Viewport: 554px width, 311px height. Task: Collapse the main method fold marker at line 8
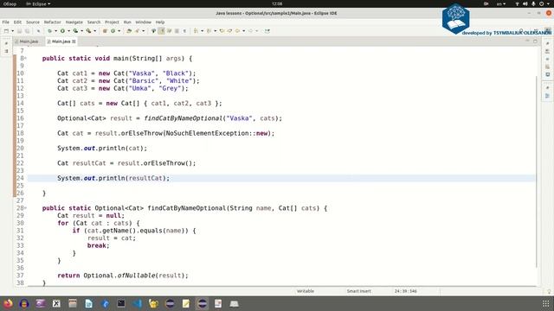coord(25,58)
